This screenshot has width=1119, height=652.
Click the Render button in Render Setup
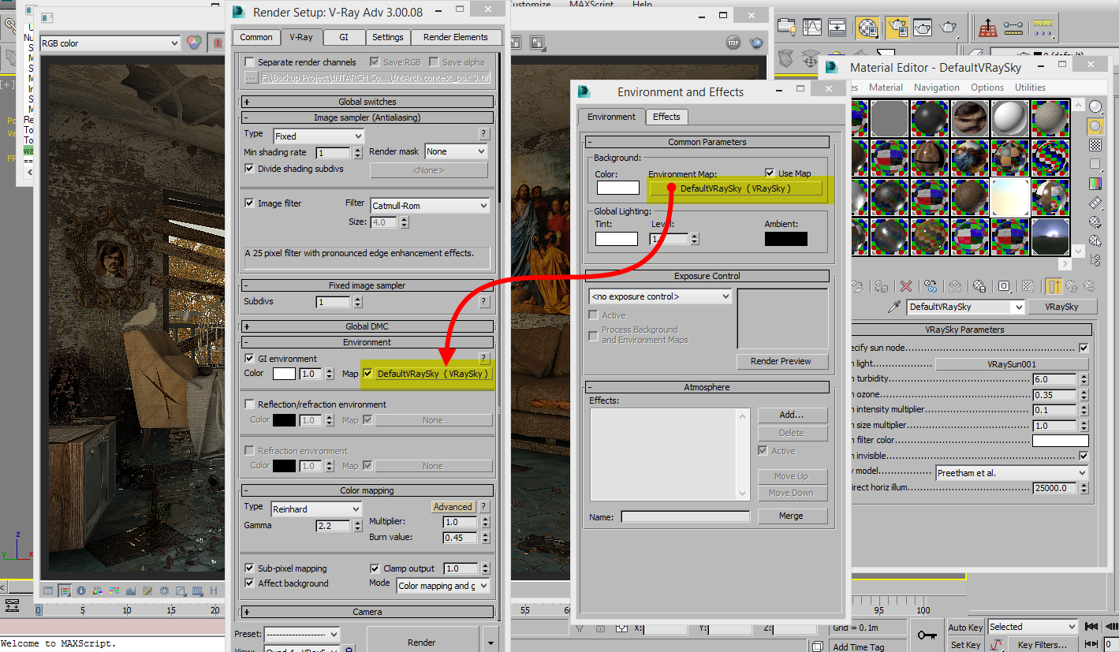[x=422, y=642]
